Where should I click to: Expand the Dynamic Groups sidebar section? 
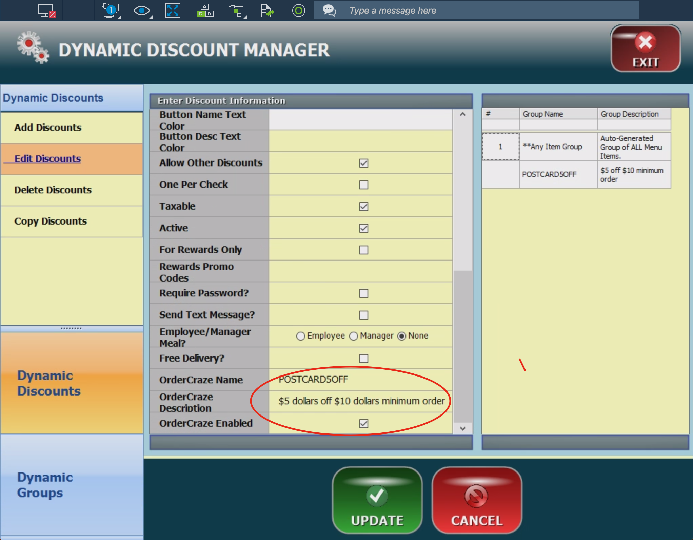(x=45, y=485)
